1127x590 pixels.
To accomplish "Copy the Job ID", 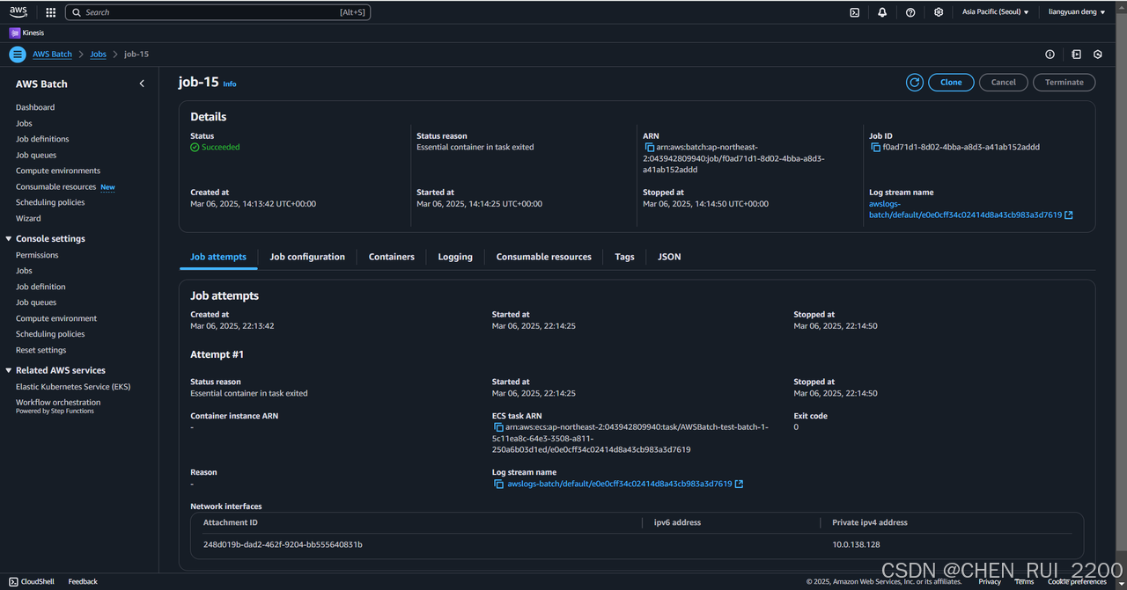I will coord(875,148).
